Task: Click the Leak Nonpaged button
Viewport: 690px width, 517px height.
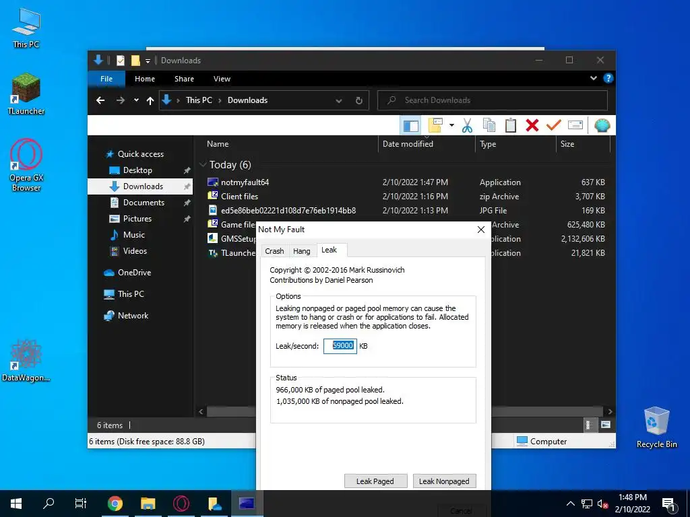Action: coord(444,481)
